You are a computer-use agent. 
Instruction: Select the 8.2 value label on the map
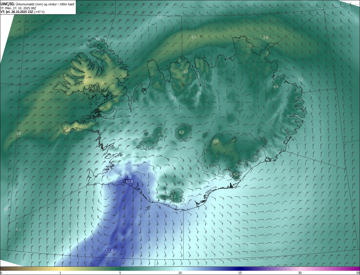click(x=6, y=209)
